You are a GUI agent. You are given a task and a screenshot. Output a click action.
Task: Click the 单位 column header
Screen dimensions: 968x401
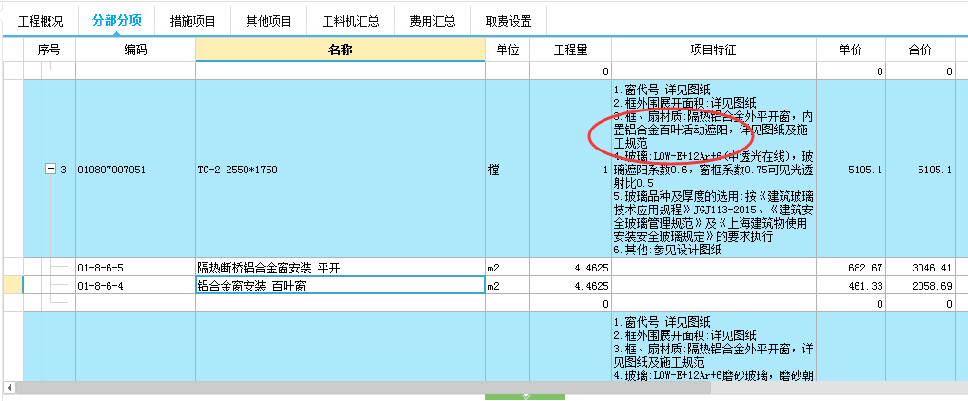(507, 50)
